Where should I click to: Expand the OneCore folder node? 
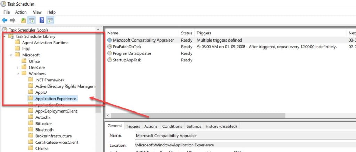(x=18, y=68)
